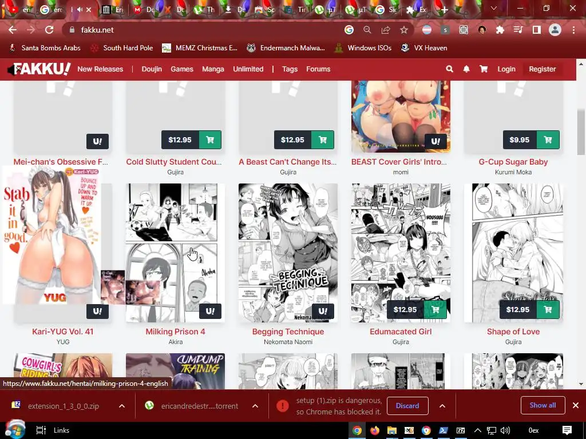
Task: Open the Shape of Love title link
Action: (x=513, y=332)
